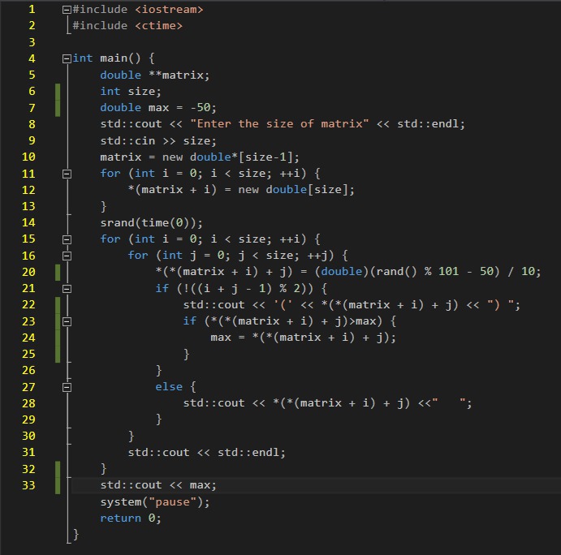This screenshot has width=561, height=555.
Task: Click line number 26 in the gutter
Action: coord(28,371)
